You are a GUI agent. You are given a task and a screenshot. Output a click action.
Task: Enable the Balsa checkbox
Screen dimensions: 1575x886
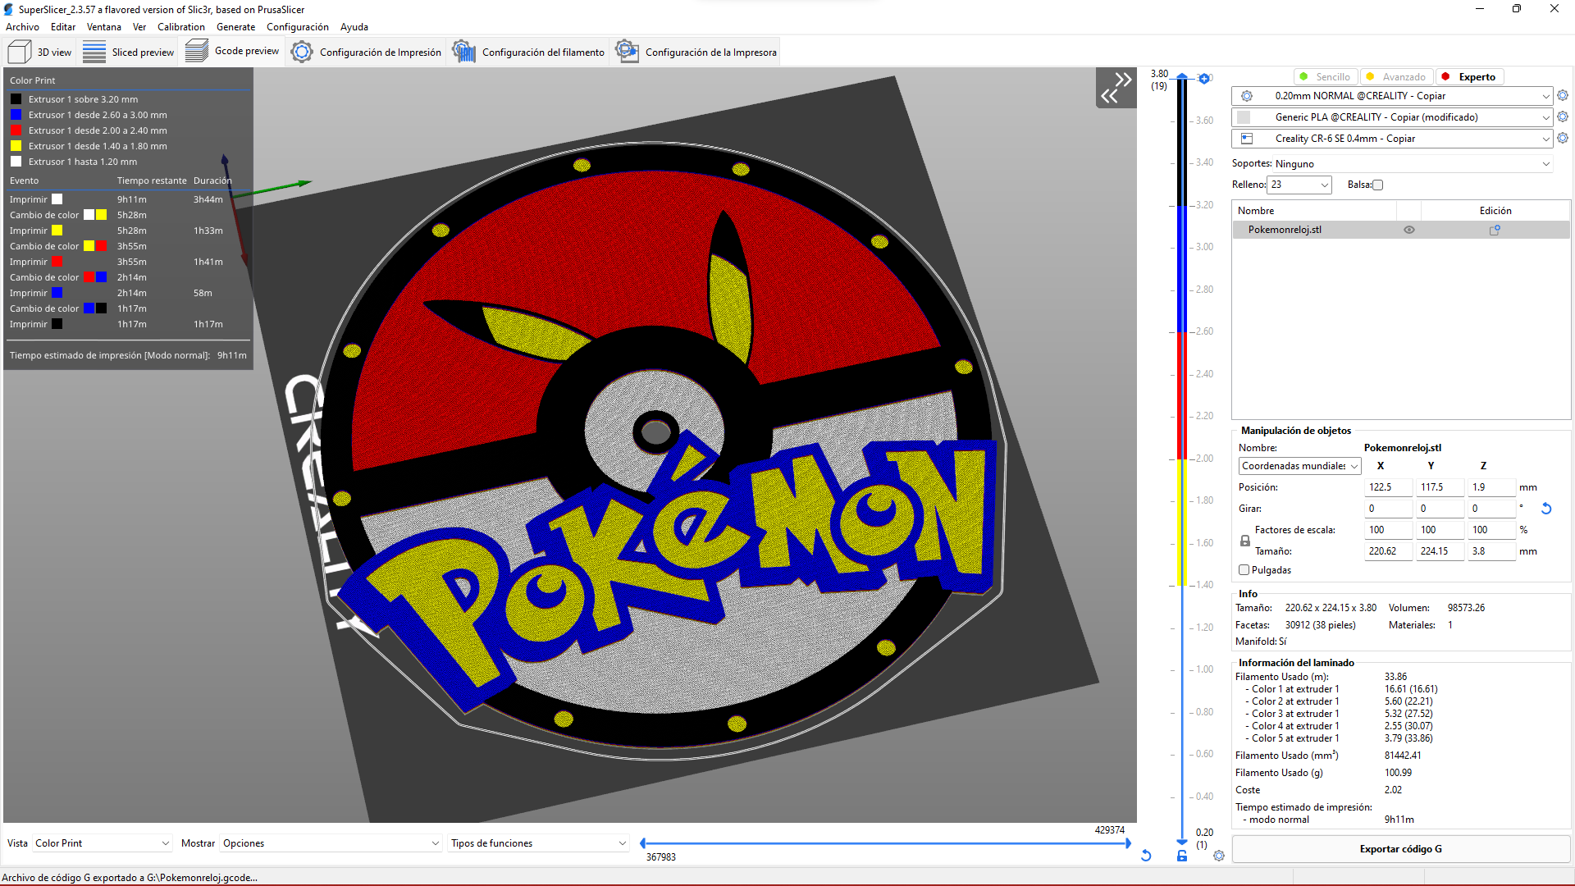(x=1378, y=185)
